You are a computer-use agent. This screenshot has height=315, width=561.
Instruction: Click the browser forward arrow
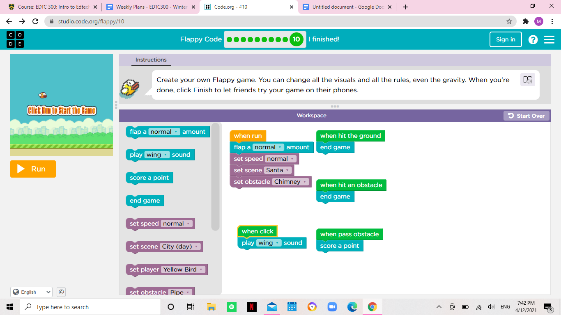(x=22, y=21)
